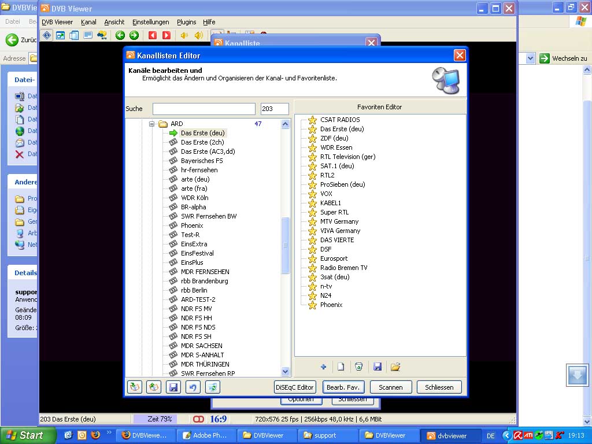Open the Plugins menu
The image size is (592, 444).
pos(186,22)
